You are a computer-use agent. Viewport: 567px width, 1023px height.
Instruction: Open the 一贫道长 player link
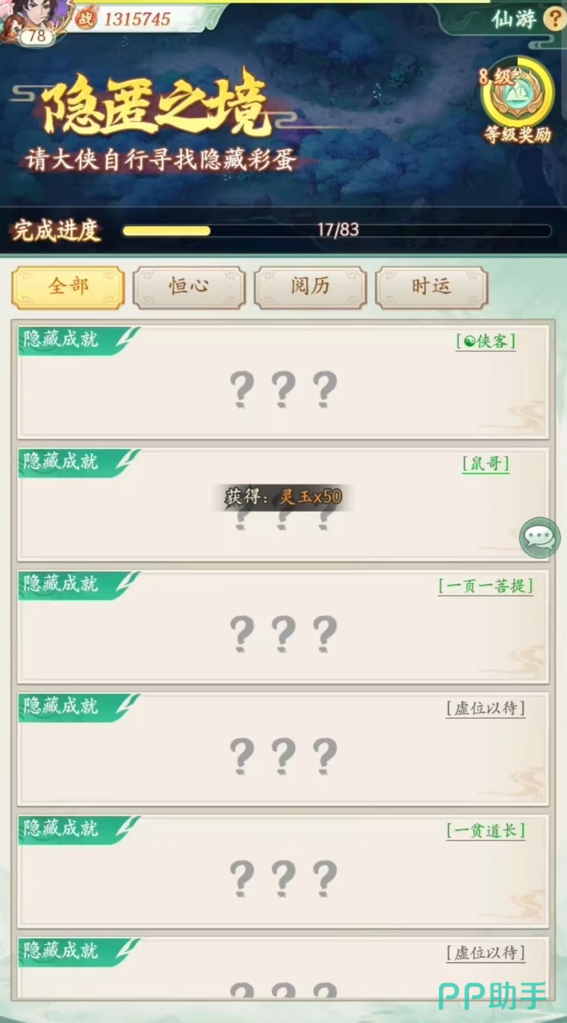point(486,831)
